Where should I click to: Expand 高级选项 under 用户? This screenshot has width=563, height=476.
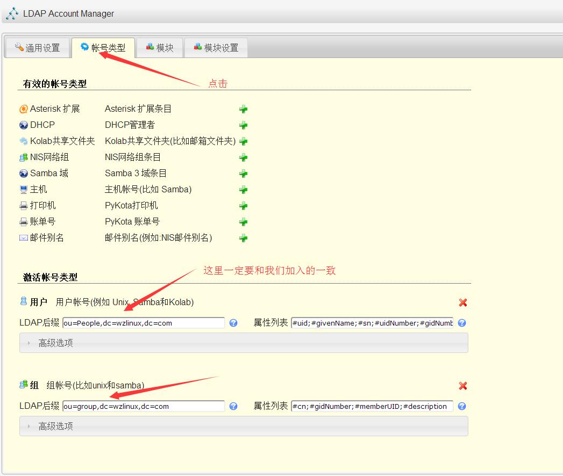pos(244,343)
